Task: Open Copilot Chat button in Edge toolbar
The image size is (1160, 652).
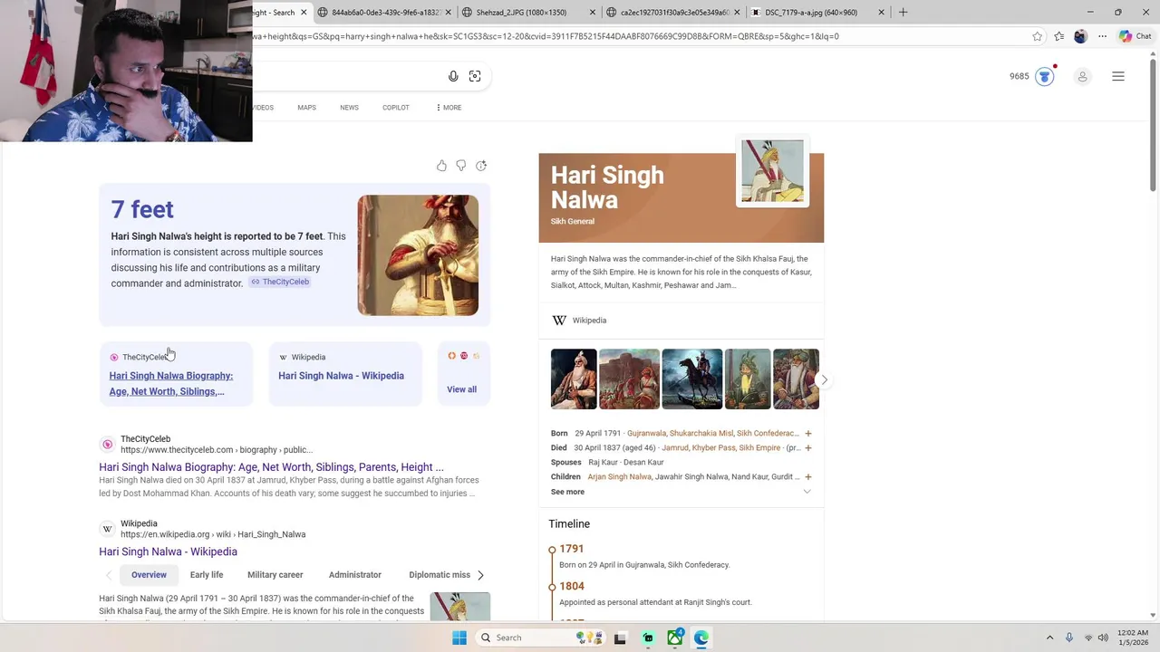Action: (1135, 36)
